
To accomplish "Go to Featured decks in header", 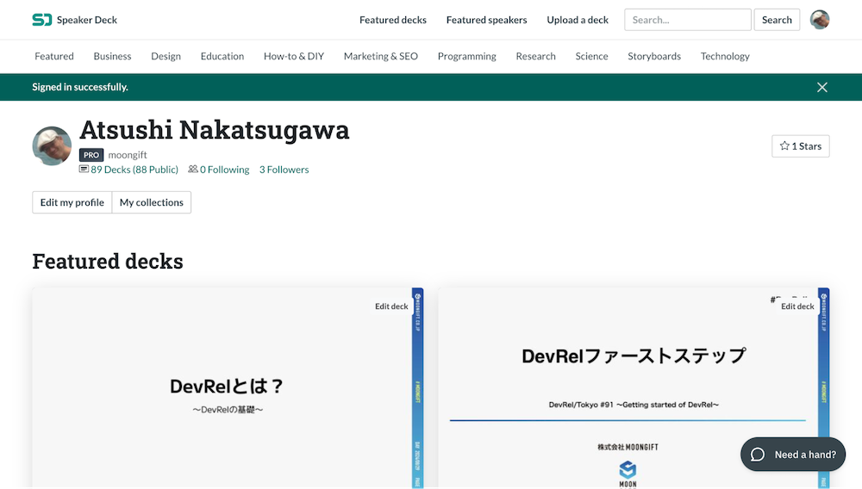I will tap(392, 20).
